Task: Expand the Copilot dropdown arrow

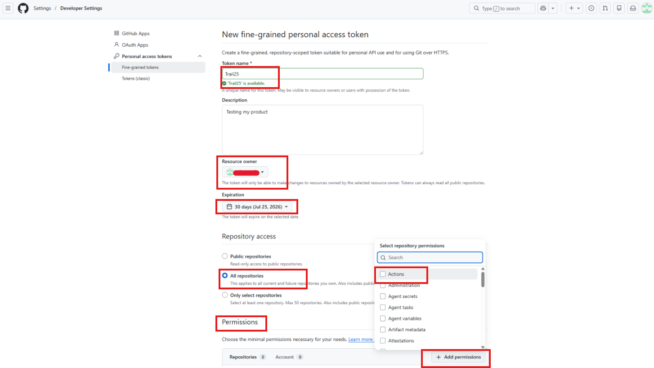Action: tap(553, 8)
